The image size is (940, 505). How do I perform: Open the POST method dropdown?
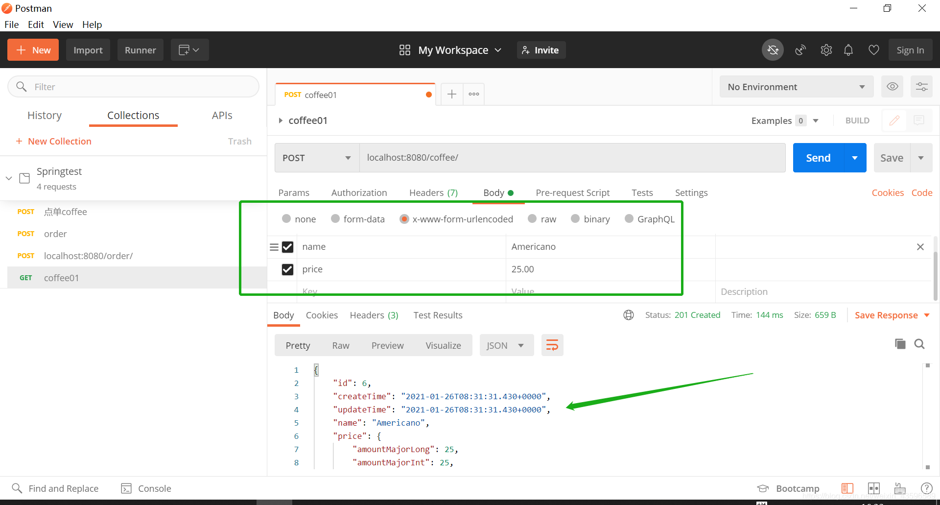317,158
